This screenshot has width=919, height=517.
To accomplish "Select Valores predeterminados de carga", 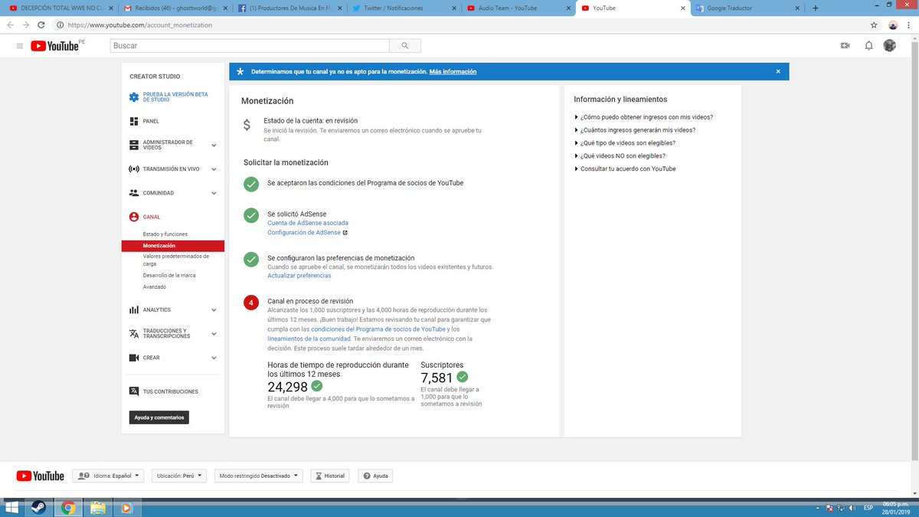I will [176, 260].
